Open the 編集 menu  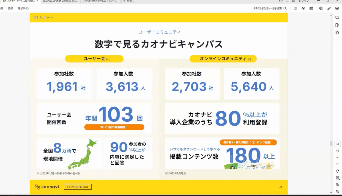[2, 8]
